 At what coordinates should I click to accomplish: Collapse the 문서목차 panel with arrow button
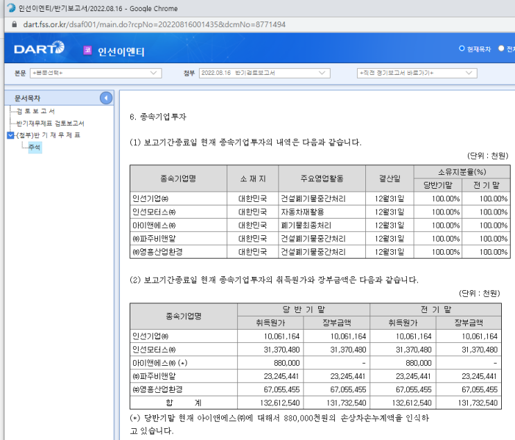pyautogui.click(x=106, y=98)
